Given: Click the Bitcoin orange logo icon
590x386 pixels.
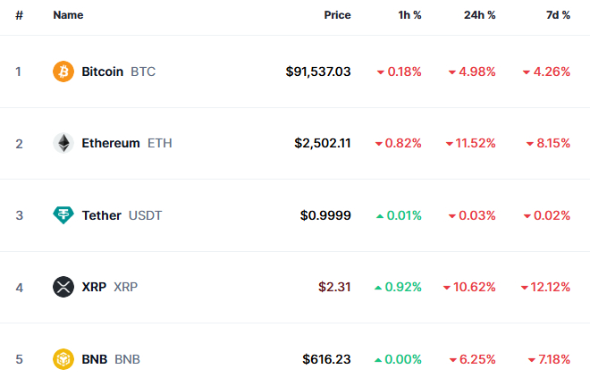Looking at the screenshot, I should [63, 71].
